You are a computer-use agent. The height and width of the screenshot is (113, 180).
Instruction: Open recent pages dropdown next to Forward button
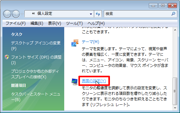(x=22, y=14)
